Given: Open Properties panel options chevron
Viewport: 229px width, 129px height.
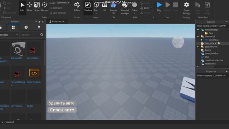Looking at the screenshot, I should [226, 72].
